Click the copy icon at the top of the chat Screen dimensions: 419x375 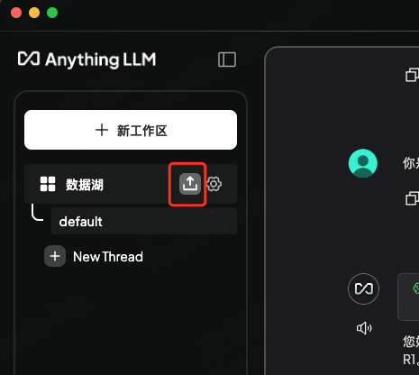click(412, 75)
